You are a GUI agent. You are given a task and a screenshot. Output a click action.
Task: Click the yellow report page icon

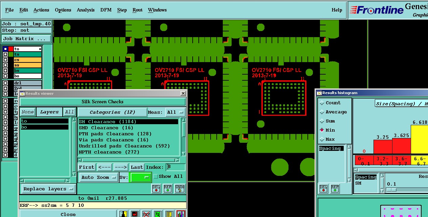click(x=169, y=214)
